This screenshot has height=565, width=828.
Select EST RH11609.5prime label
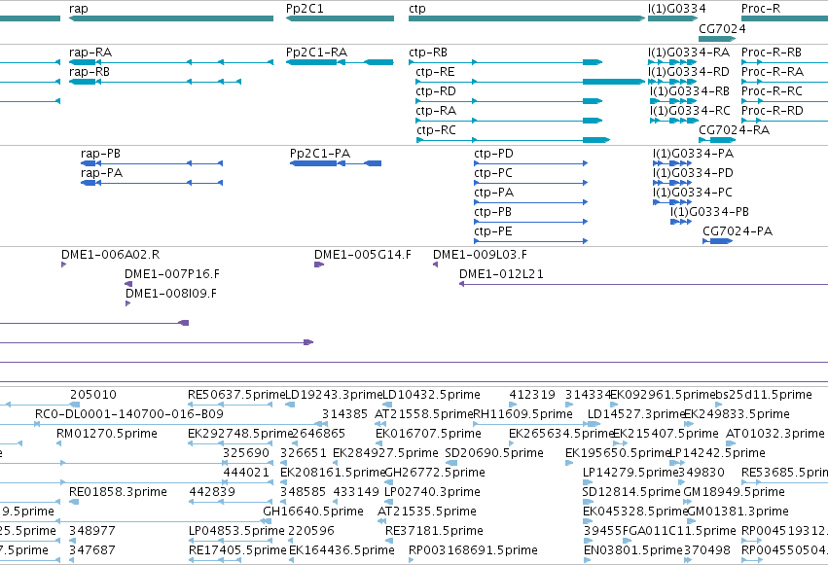tap(523, 414)
